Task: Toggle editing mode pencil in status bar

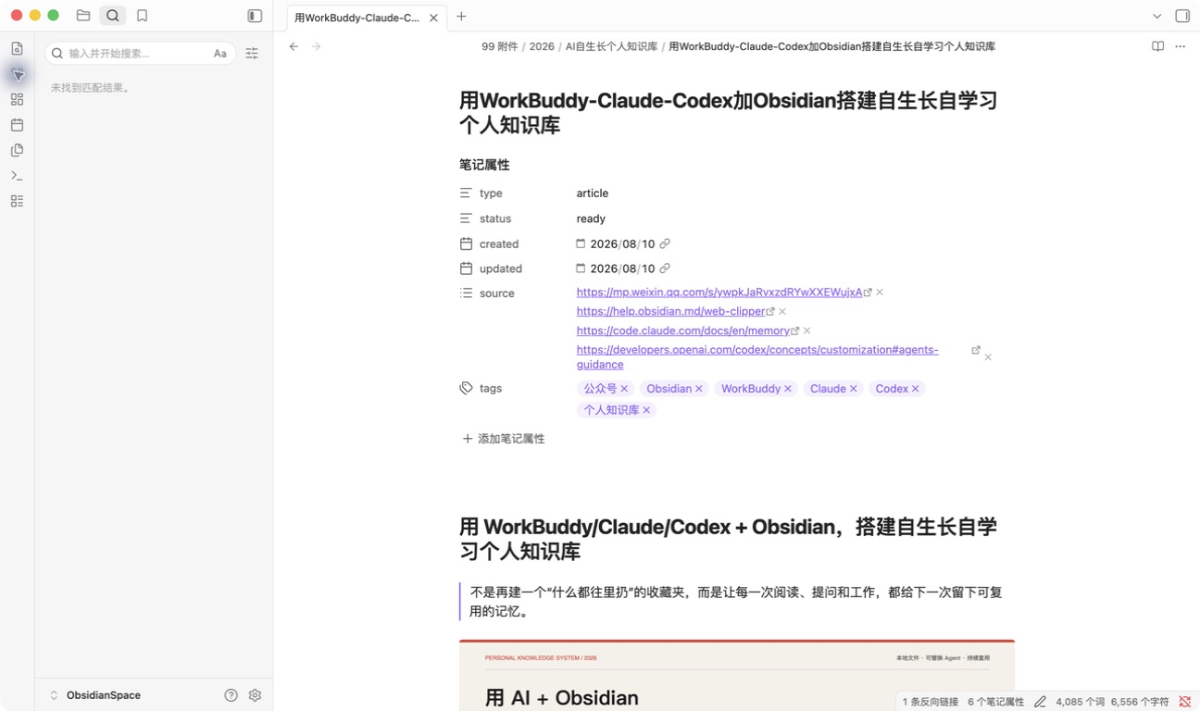Action: pos(1040,702)
